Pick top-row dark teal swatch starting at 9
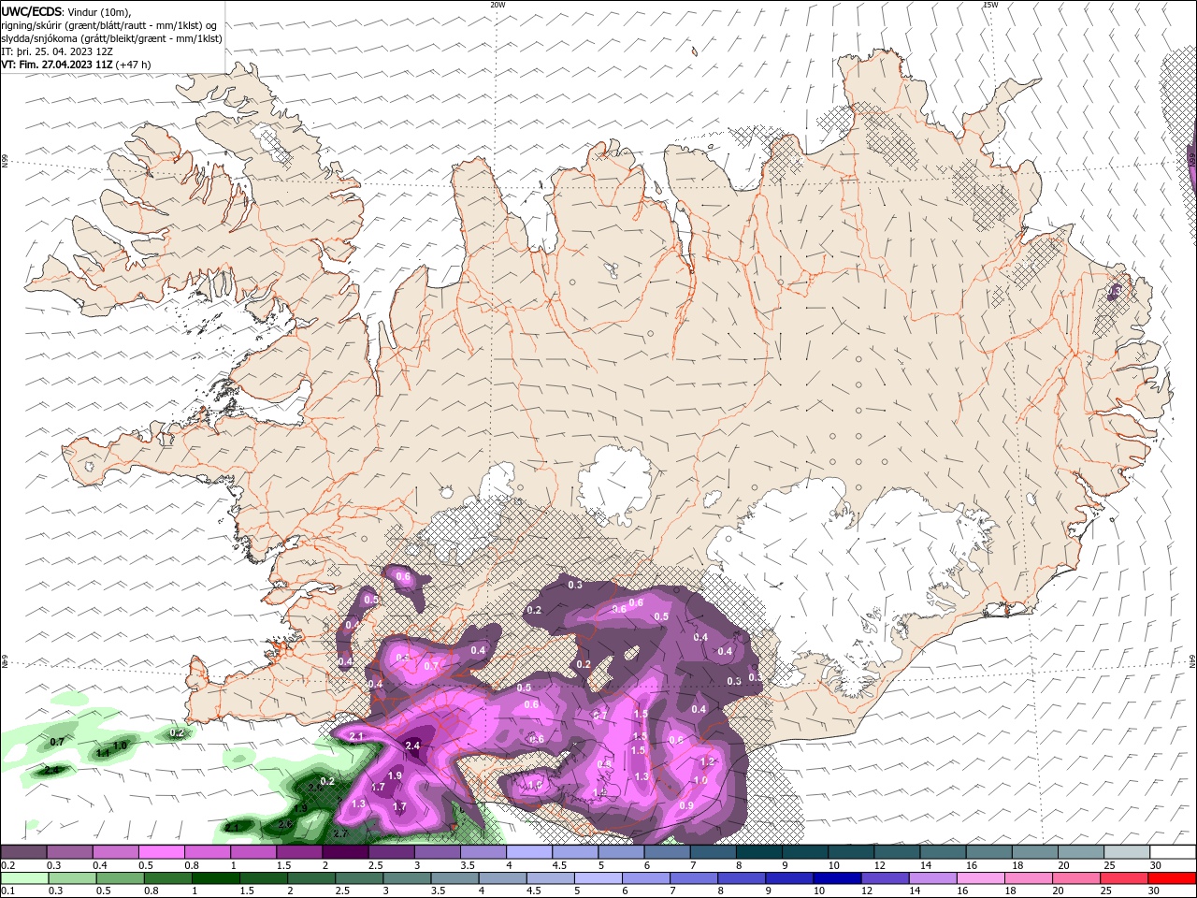The width and height of the screenshot is (1197, 898). pos(805,852)
